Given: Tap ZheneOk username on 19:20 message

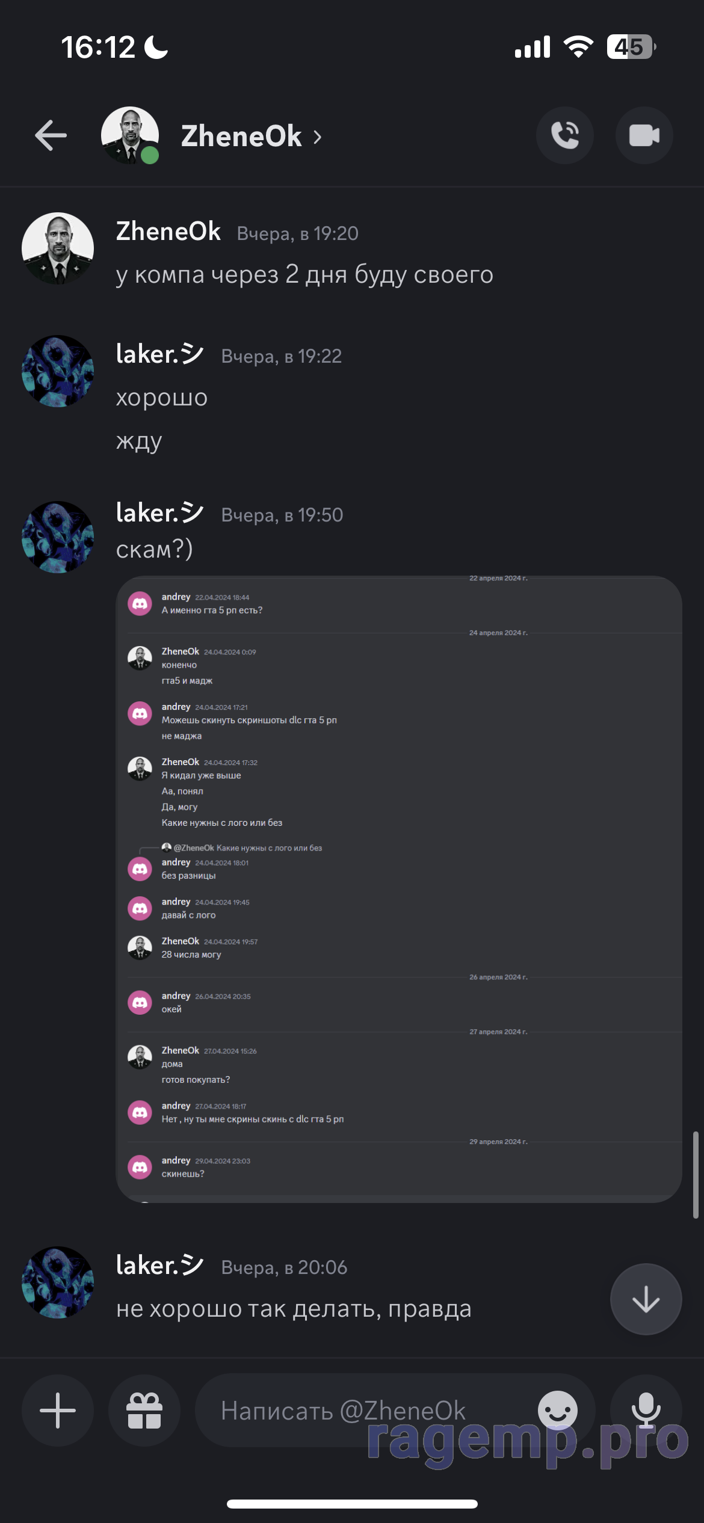Looking at the screenshot, I should pos(168,232).
